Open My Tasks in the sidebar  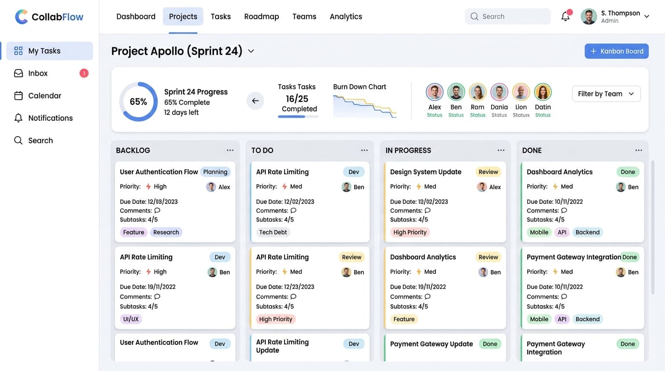coord(49,51)
